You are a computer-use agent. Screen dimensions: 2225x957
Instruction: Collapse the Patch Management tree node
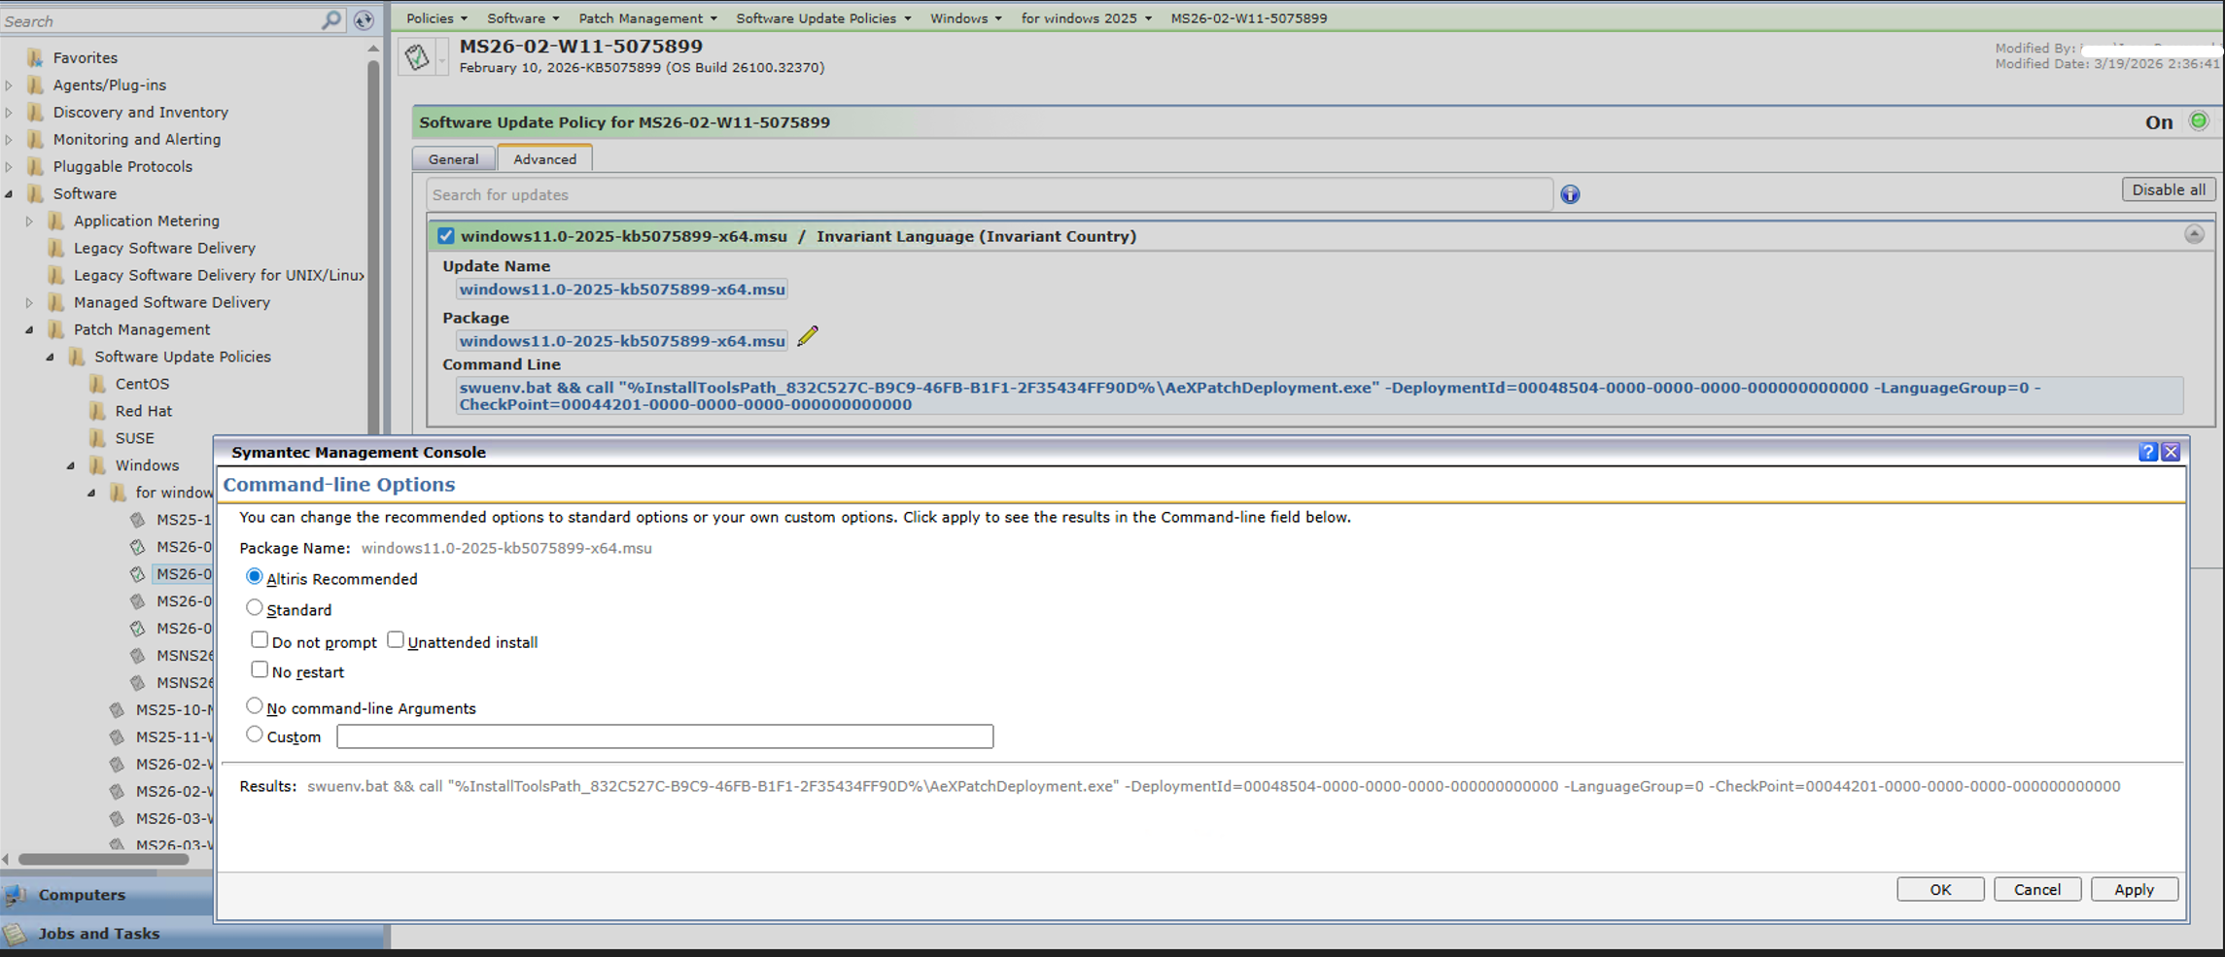pyautogui.click(x=29, y=329)
